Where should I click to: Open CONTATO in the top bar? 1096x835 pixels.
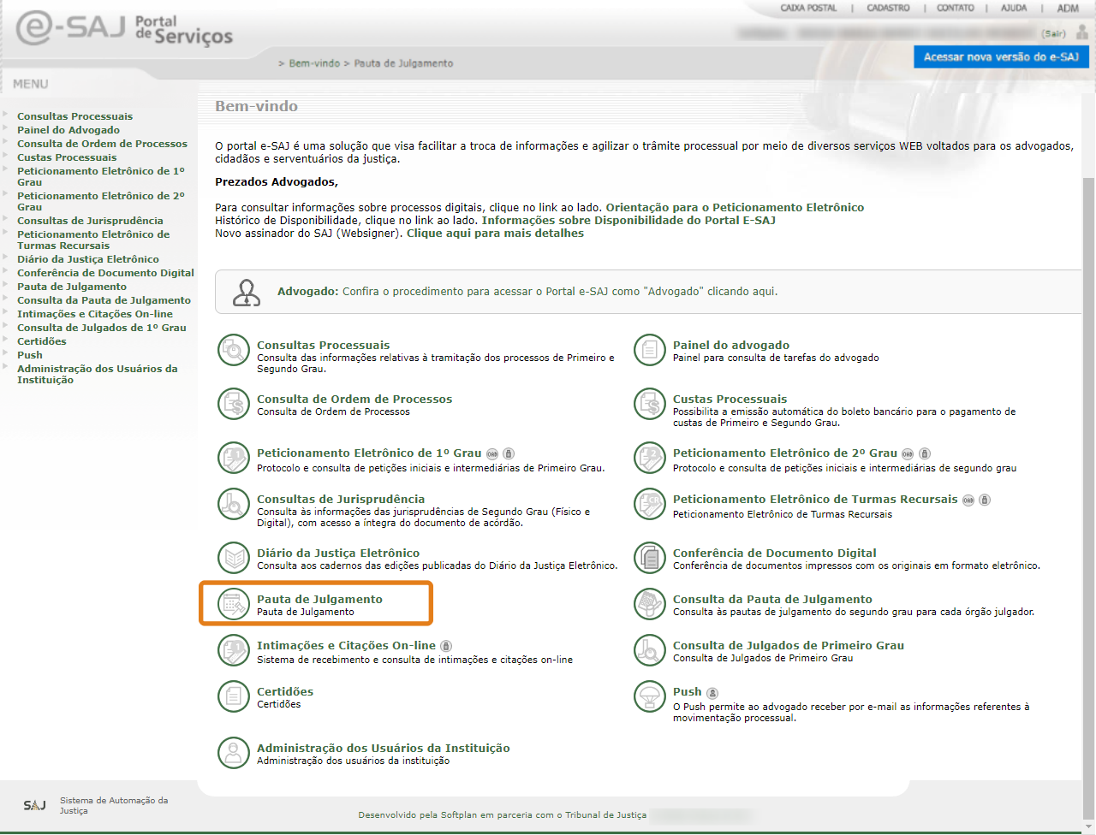(x=956, y=8)
